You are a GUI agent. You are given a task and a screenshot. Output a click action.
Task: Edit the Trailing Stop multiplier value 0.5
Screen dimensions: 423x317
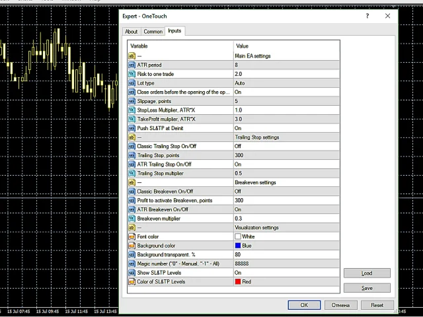pyautogui.click(x=286, y=173)
